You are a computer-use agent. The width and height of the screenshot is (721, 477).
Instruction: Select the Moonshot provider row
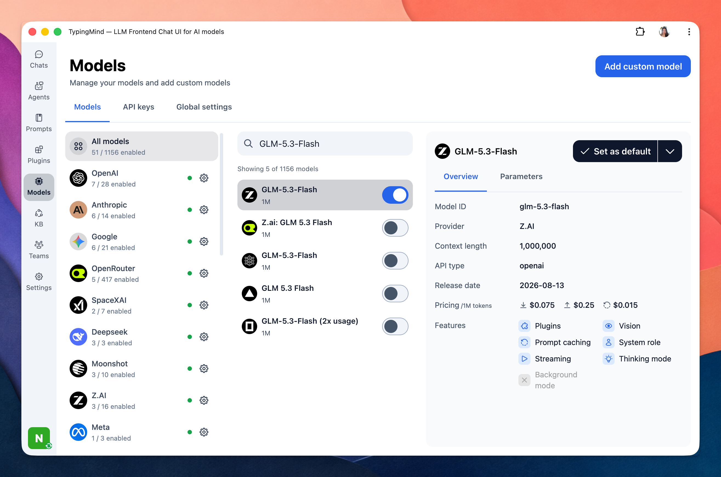click(141, 369)
